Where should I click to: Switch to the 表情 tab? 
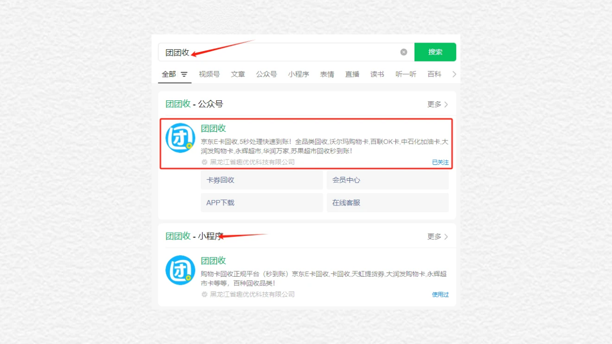[x=327, y=74]
